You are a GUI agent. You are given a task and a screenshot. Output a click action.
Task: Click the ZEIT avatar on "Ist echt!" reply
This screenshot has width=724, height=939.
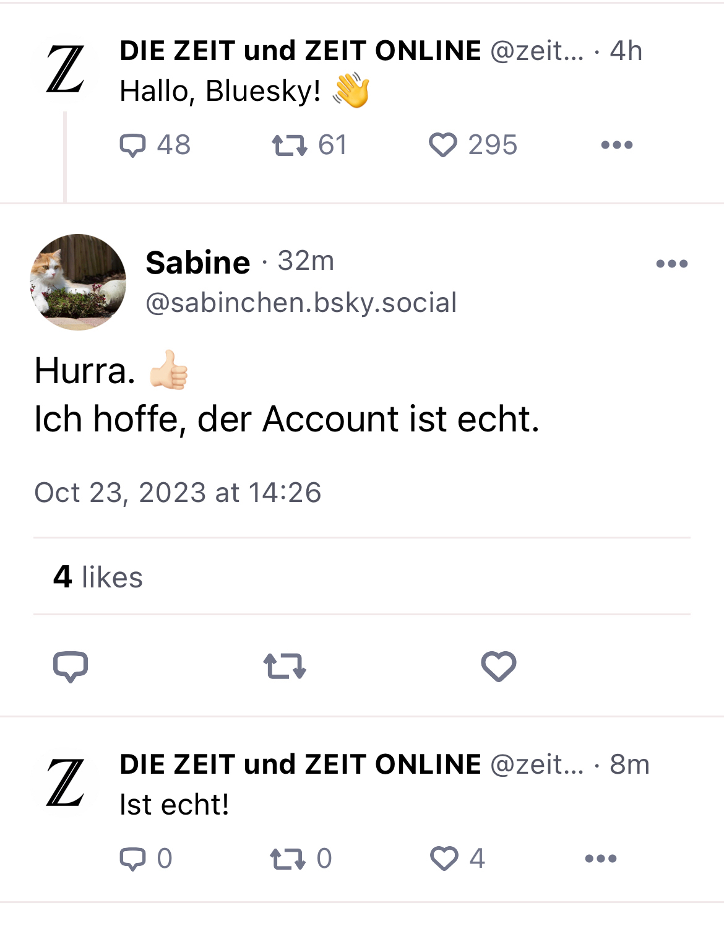click(66, 783)
